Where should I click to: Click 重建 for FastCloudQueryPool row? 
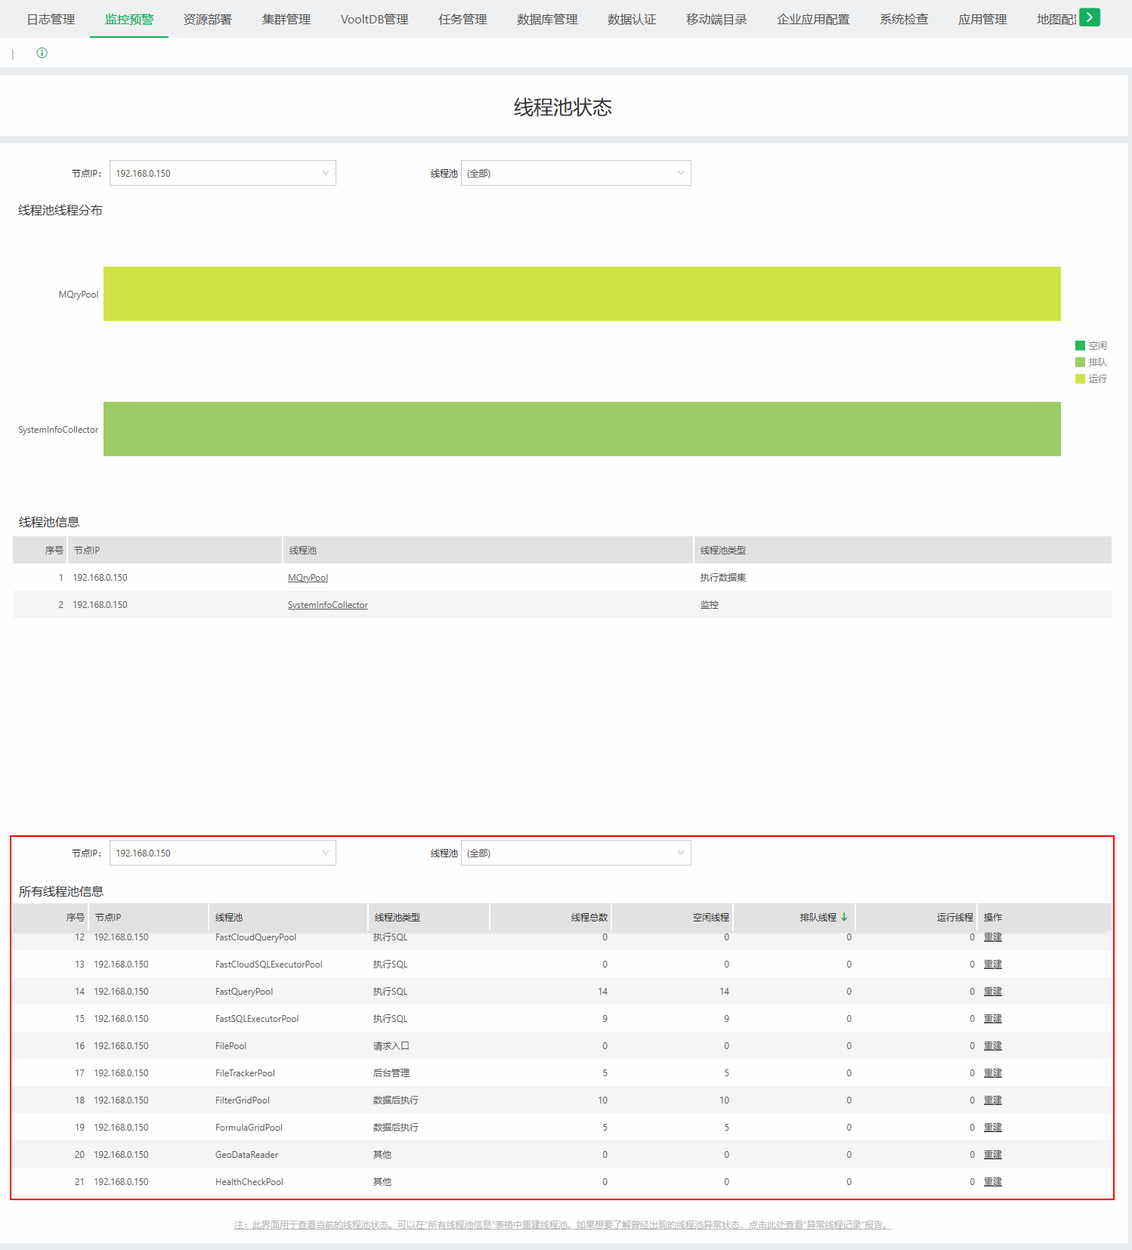coord(993,937)
